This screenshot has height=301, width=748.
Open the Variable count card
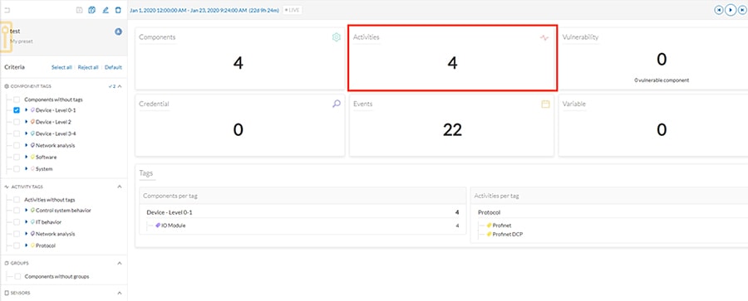click(653, 124)
